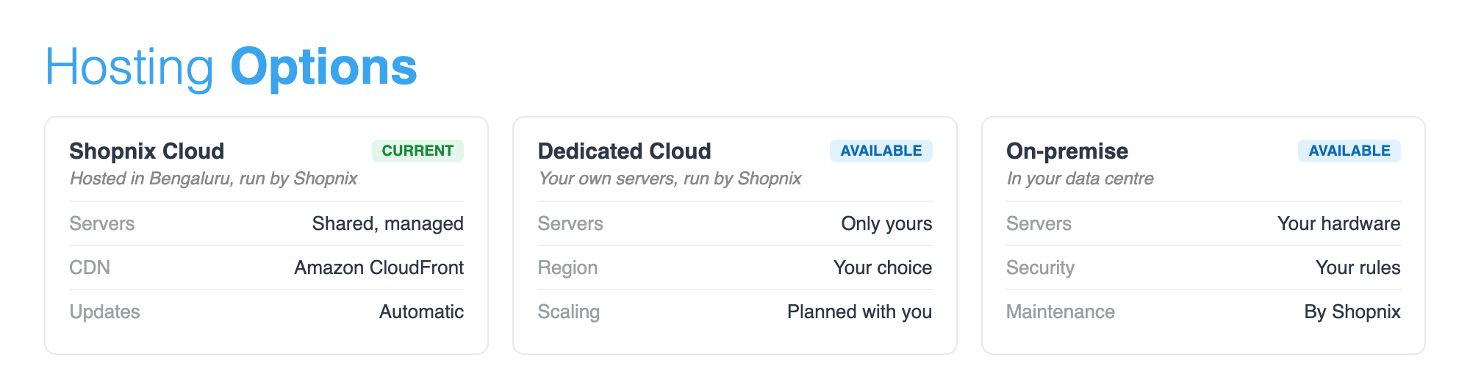Viewport: 1470px width, 385px height.
Task: Click the 'Shared, managed' servers value
Action: coord(387,223)
